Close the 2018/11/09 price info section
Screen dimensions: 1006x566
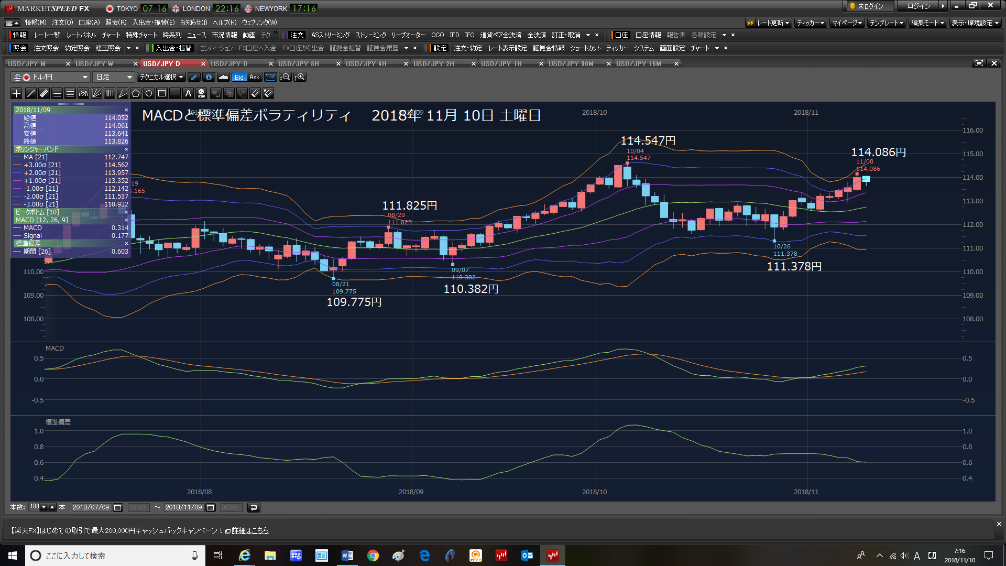tap(126, 110)
